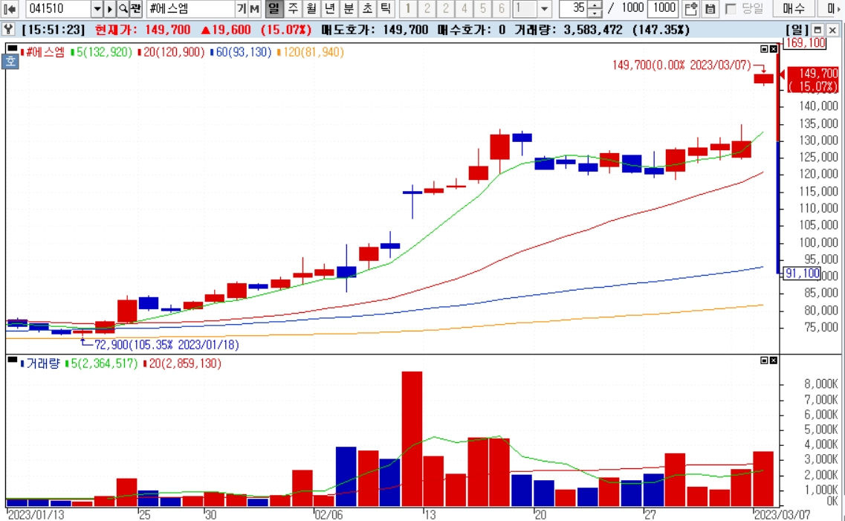
Task: Click the interval preset button 5
Action: pos(482,9)
